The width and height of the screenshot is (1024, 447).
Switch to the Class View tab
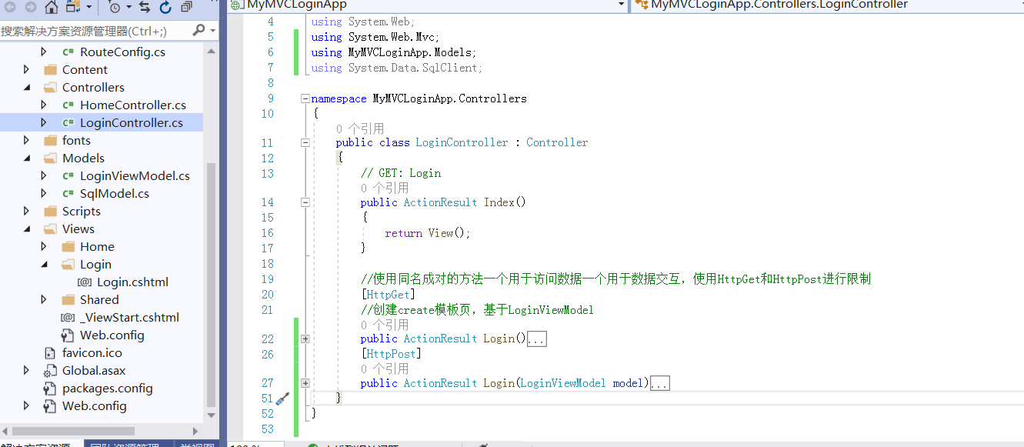pyautogui.click(x=196, y=445)
